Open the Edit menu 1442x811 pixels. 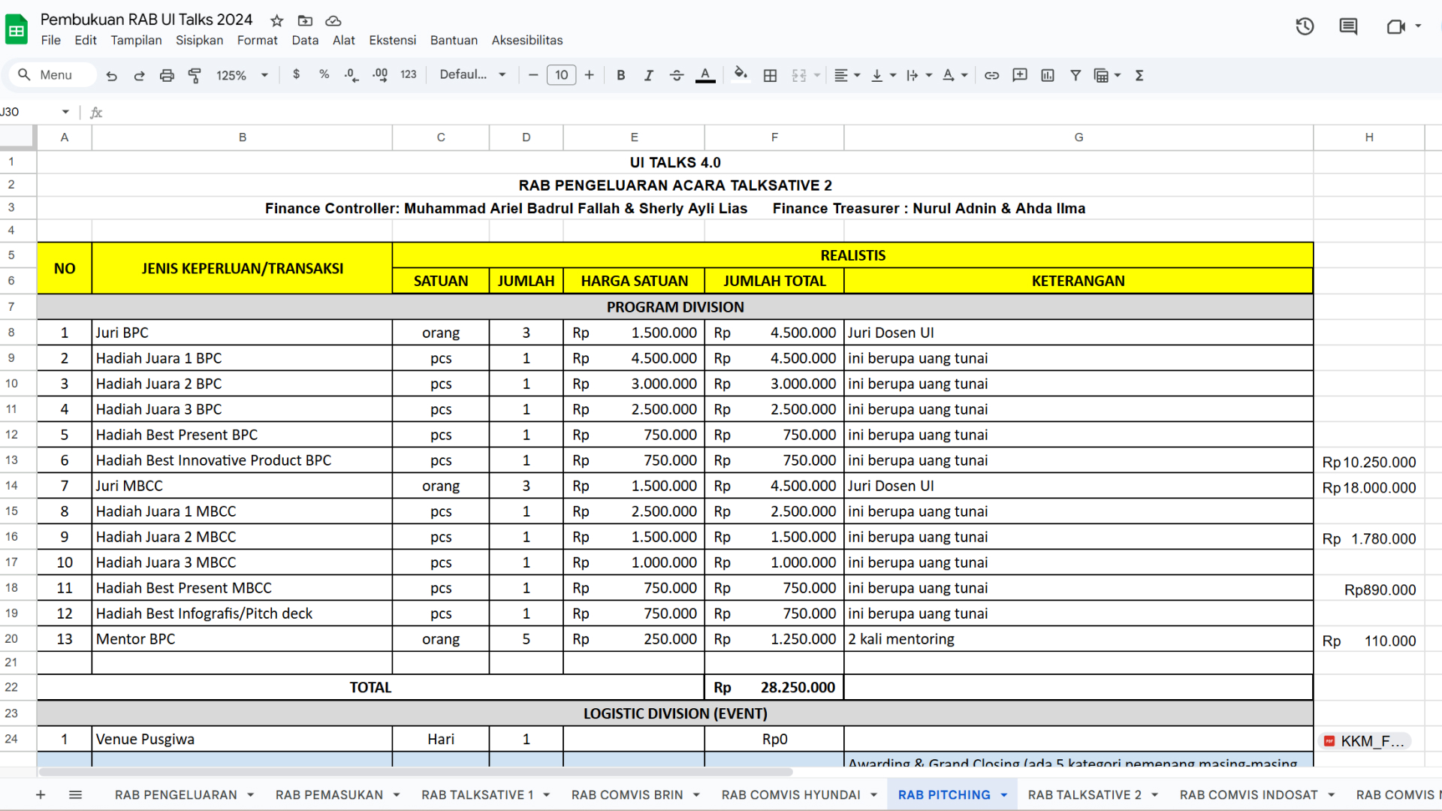pyautogui.click(x=86, y=40)
